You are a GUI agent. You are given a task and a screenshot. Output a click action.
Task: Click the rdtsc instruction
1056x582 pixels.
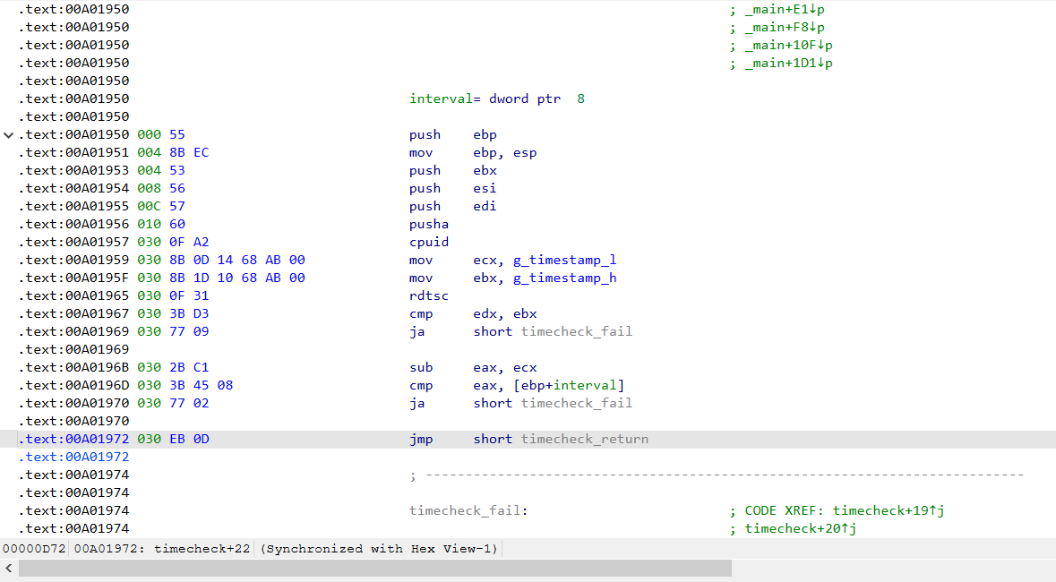click(429, 295)
